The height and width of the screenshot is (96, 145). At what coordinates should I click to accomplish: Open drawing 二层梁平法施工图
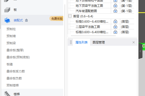(88, 27)
